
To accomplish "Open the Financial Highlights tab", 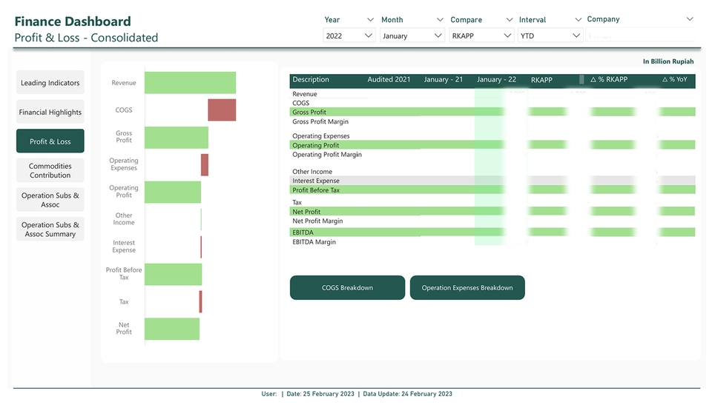I will pyautogui.click(x=50, y=113).
